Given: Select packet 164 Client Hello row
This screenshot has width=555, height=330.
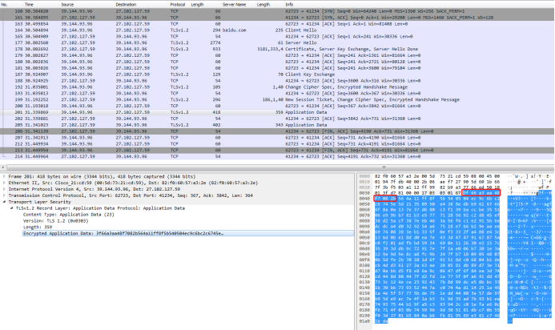Looking at the screenshot, I should click(x=277, y=30).
